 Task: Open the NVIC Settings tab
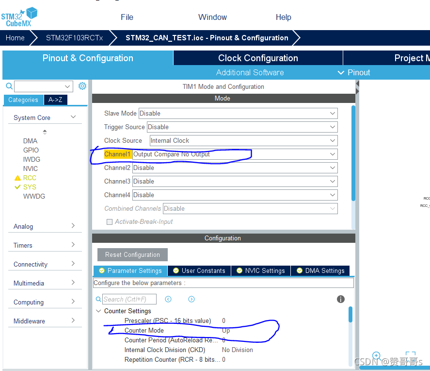pos(261,270)
